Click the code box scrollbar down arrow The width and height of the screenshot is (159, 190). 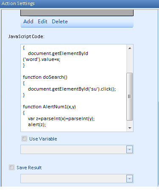tap(130, 128)
